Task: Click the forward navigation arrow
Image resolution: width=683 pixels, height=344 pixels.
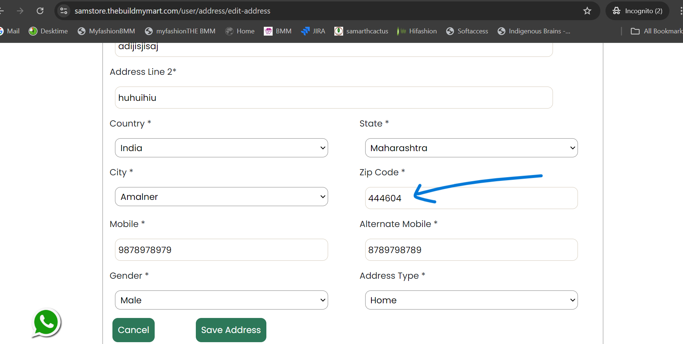Action: [20, 11]
